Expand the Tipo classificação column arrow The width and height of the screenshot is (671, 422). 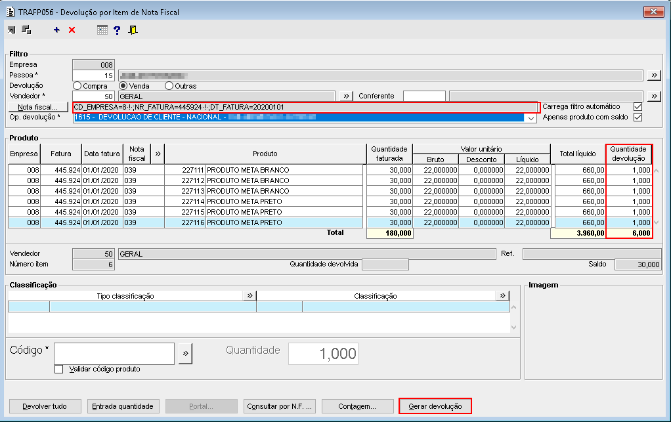pos(249,296)
